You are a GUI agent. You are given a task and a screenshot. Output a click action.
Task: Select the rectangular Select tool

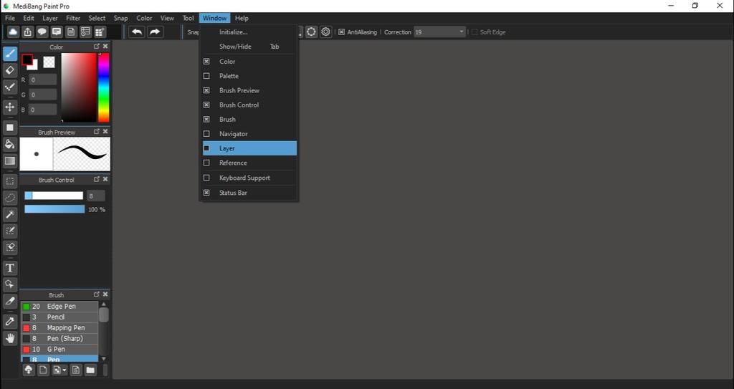[10, 181]
